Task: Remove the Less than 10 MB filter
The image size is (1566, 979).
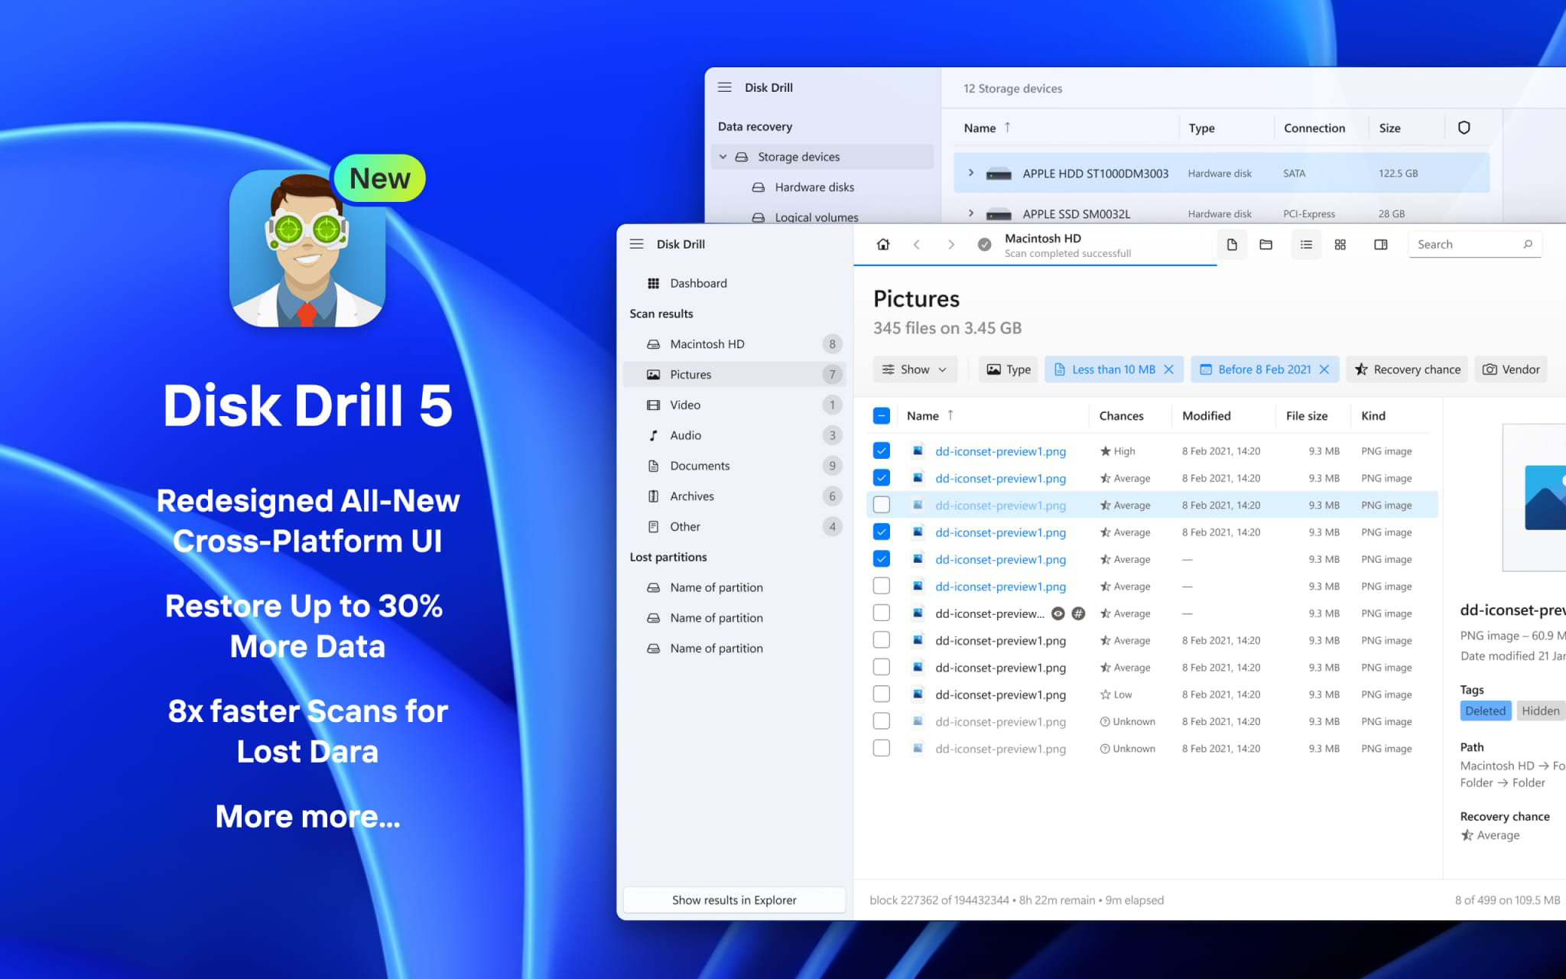Action: pos(1168,369)
